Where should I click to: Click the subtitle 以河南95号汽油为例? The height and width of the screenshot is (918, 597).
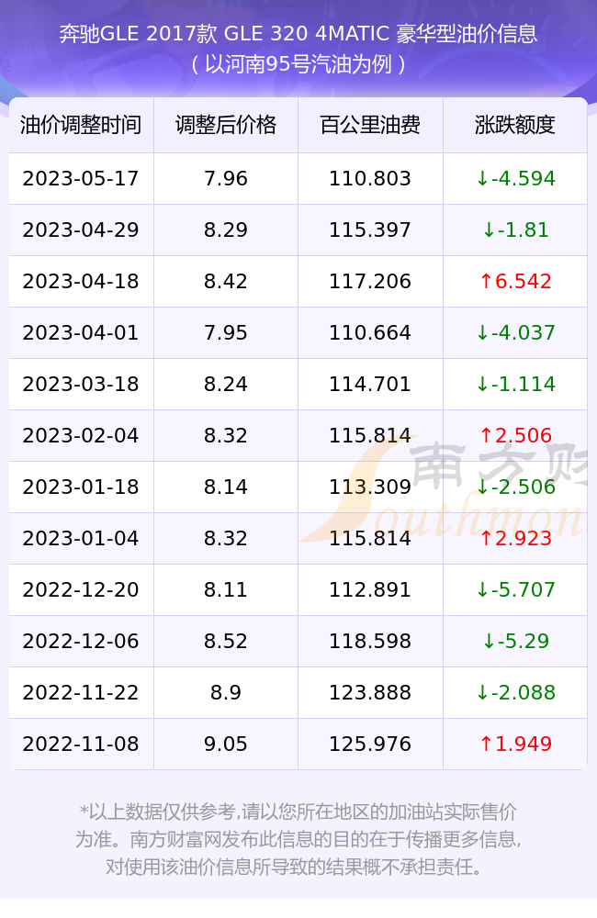click(x=298, y=64)
